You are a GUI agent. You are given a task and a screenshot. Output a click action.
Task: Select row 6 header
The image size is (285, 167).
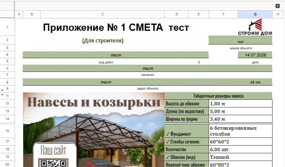pyautogui.click(x=7, y=68)
